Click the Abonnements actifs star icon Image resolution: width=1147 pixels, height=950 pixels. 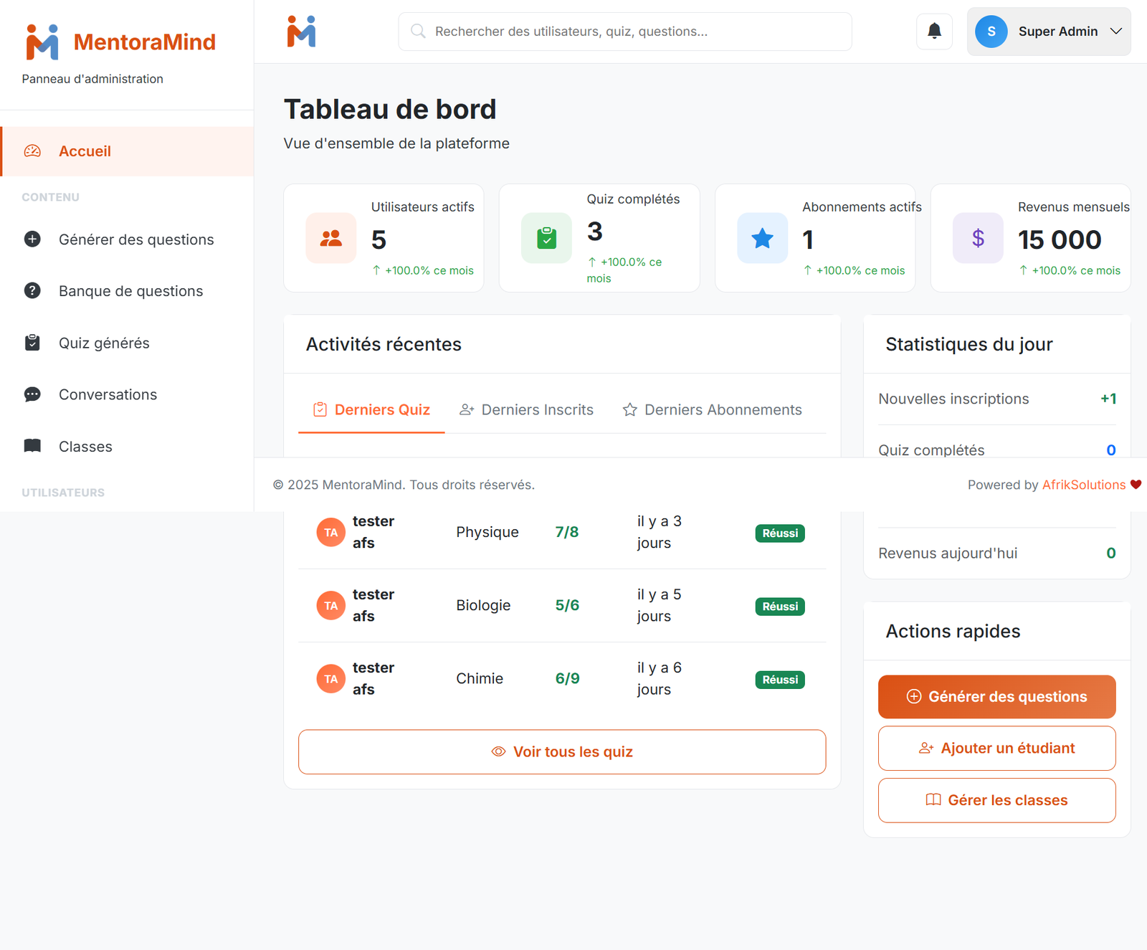[762, 238]
